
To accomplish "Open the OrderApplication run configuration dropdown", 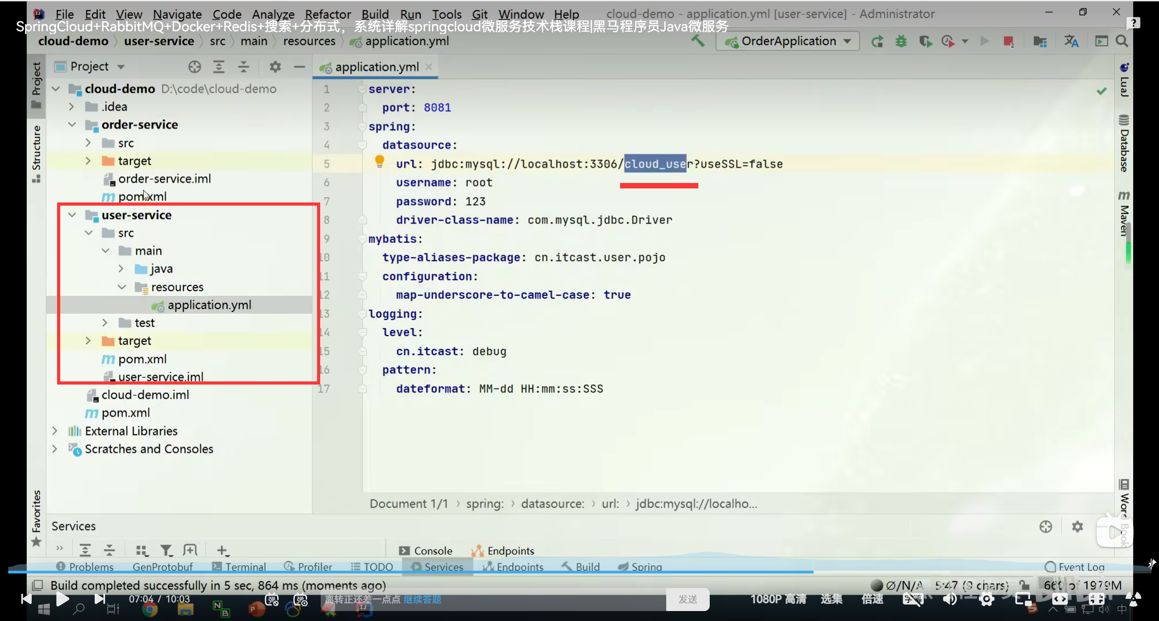I will pyautogui.click(x=788, y=41).
